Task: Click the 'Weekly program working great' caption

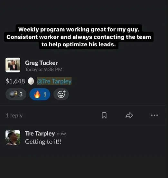Action: point(79,37)
